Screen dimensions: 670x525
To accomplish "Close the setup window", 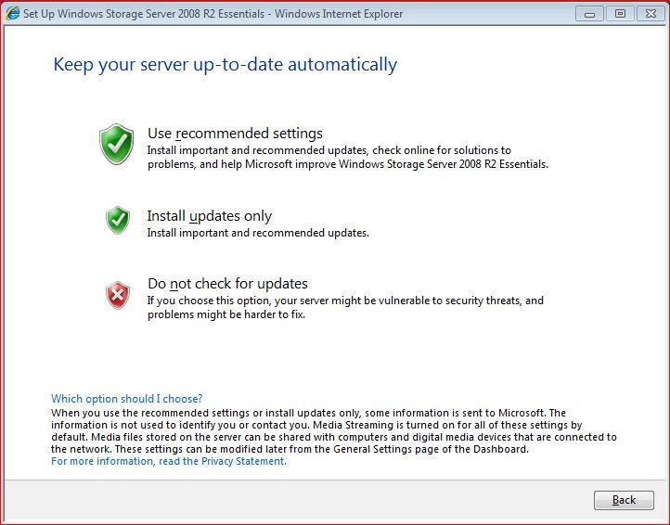I will tap(651, 14).
